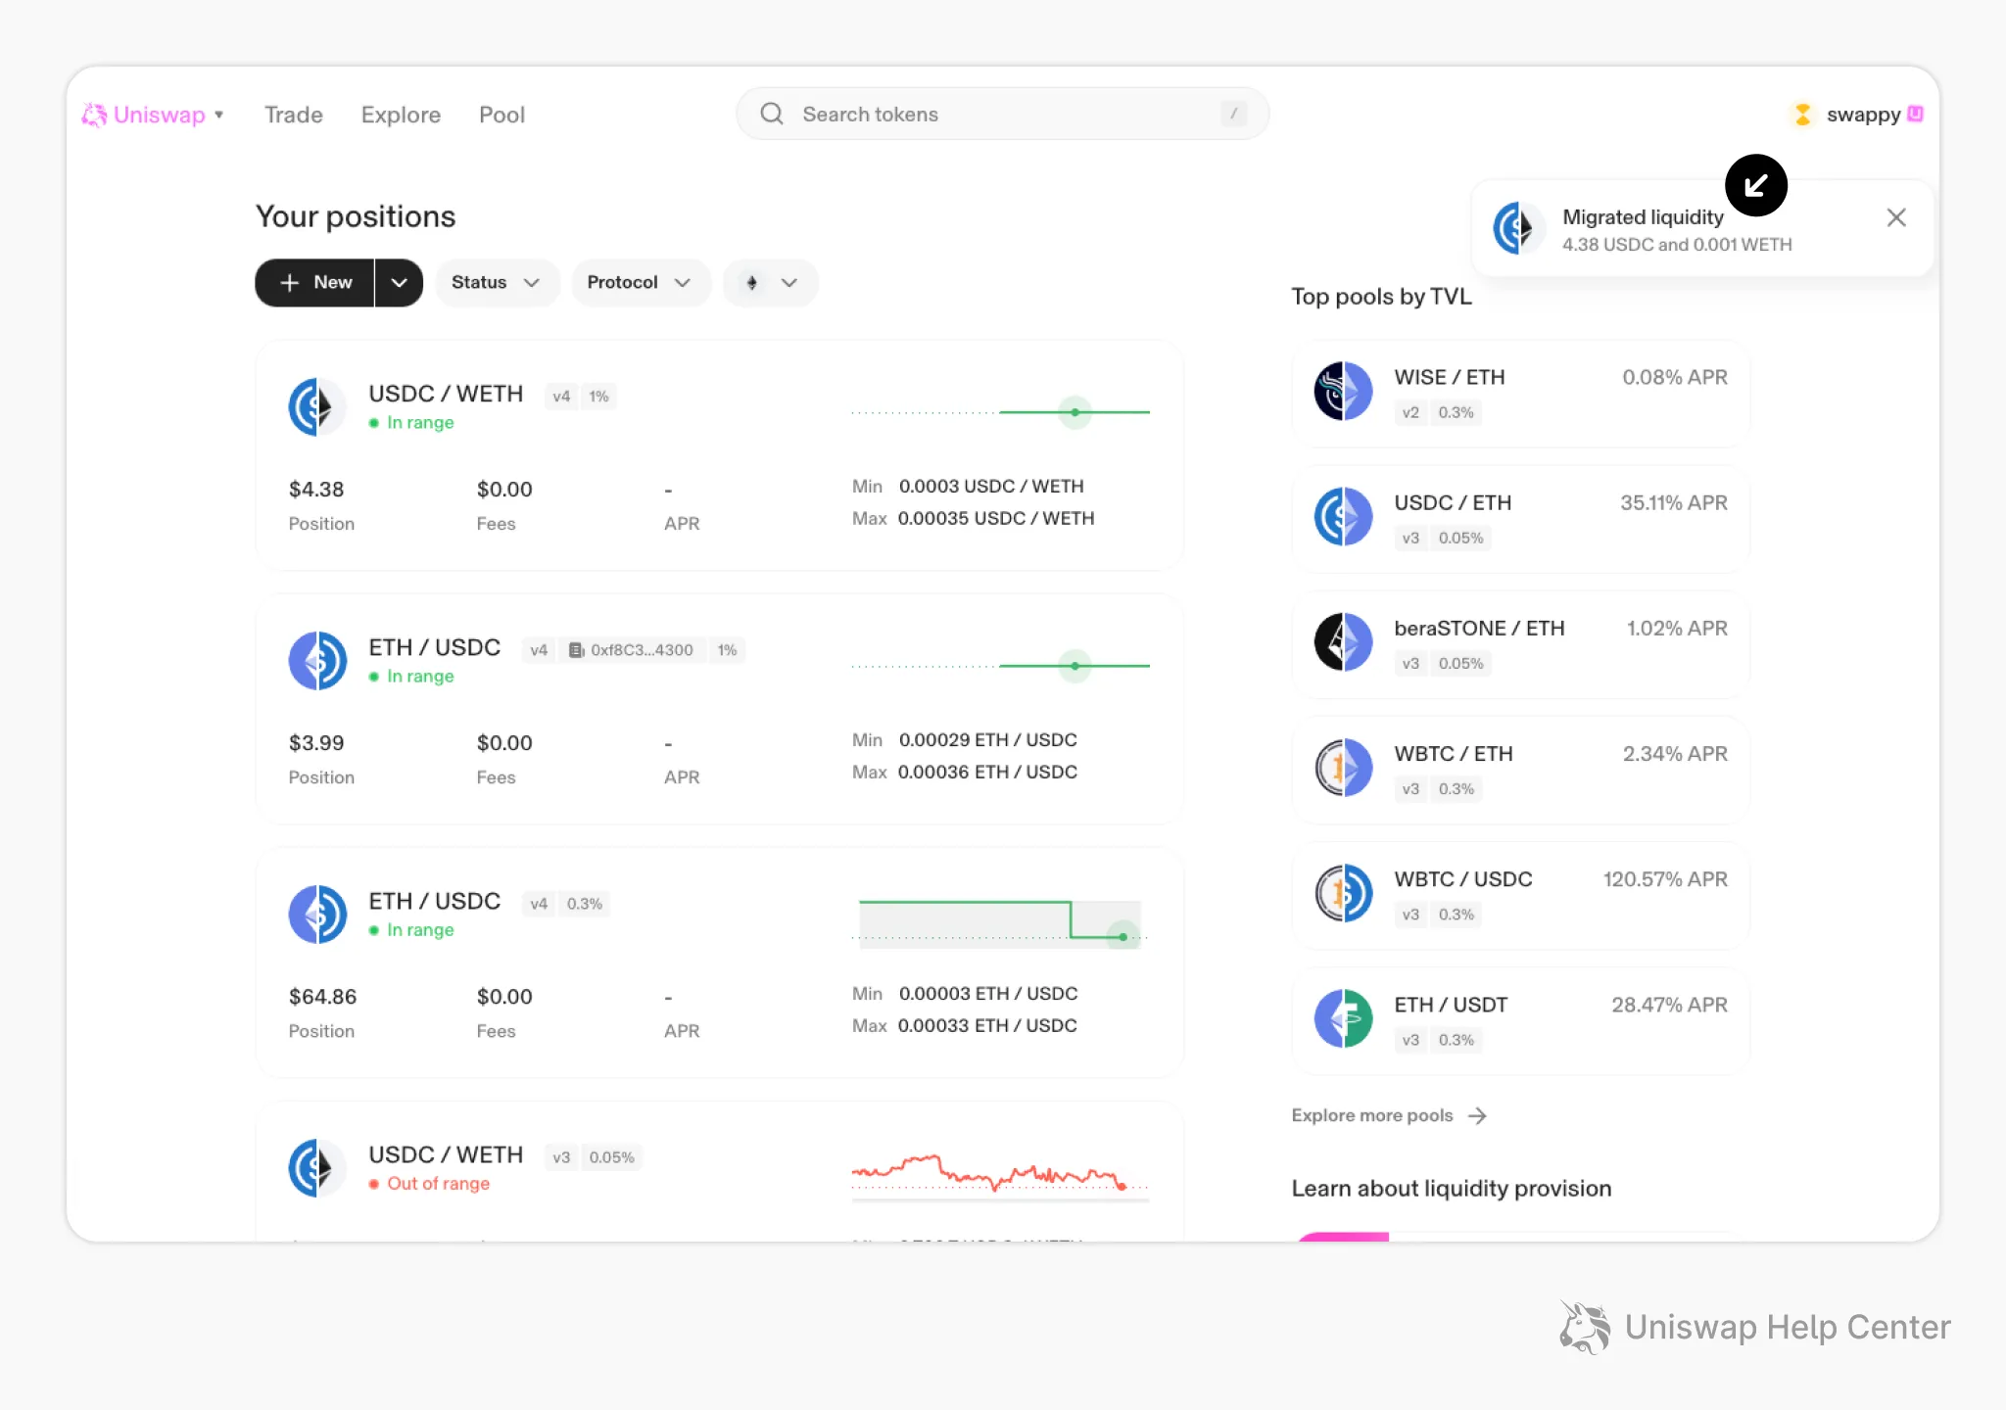Expand the arrow beside the New button

coord(399,283)
